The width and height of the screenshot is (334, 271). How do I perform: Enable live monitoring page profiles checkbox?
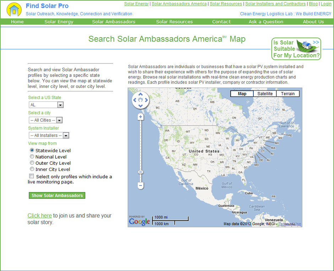32,176
